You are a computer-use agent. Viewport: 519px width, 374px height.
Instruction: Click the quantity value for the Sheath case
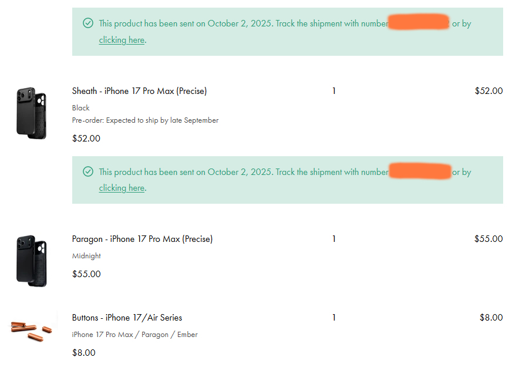pos(334,91)
